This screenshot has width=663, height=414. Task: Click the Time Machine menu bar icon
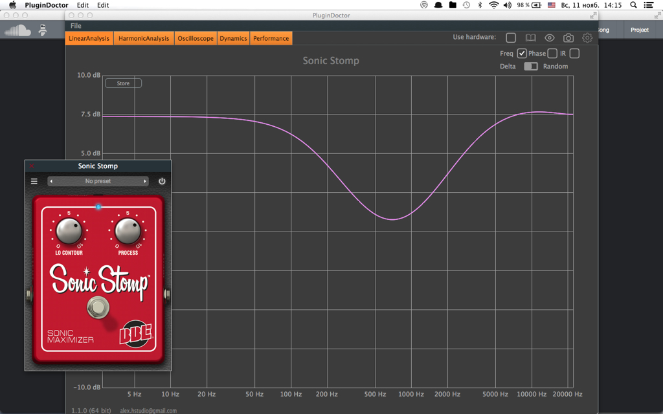coord(466,5)
